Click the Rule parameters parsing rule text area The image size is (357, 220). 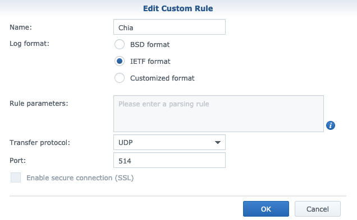[x=218, y=114]
